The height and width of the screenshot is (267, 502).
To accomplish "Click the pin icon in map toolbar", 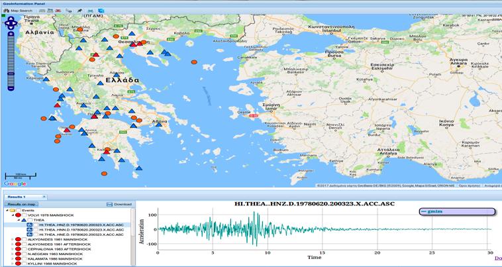I will 79,11.
